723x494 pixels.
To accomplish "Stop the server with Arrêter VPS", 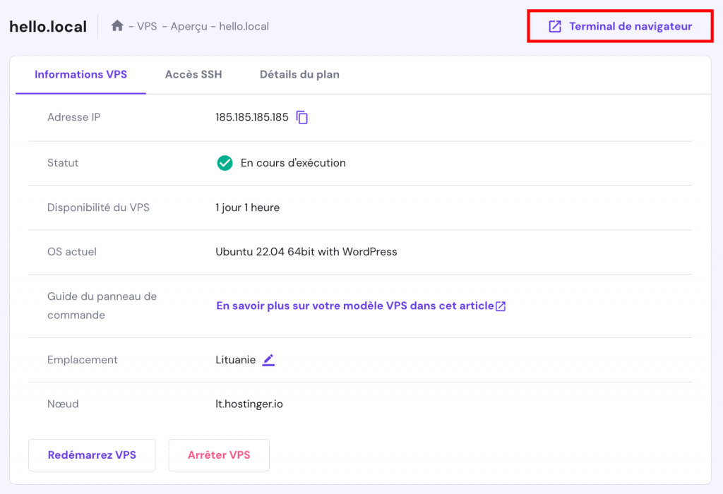I will click(219, 455).
